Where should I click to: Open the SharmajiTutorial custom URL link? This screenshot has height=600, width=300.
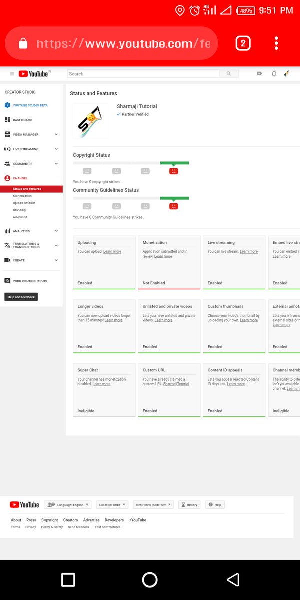pos(176,384)
